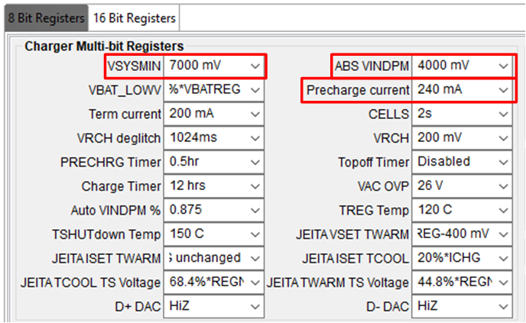Viewport: 526px width, 323px height.
Task: Switch to the 16 Bit Registers tab
Action: (x=135, y=18)
